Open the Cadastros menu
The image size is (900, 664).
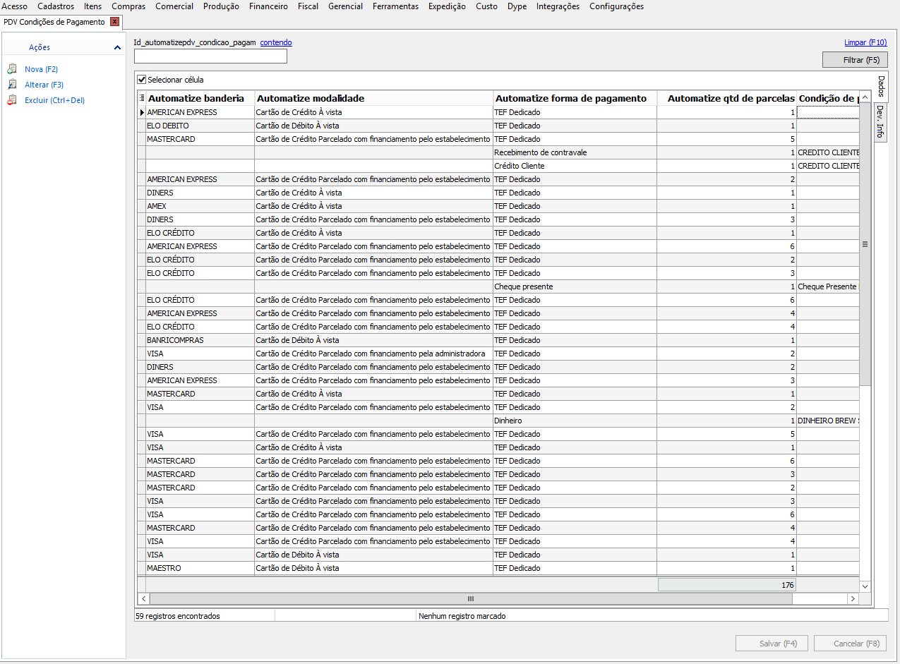[56, 6]
